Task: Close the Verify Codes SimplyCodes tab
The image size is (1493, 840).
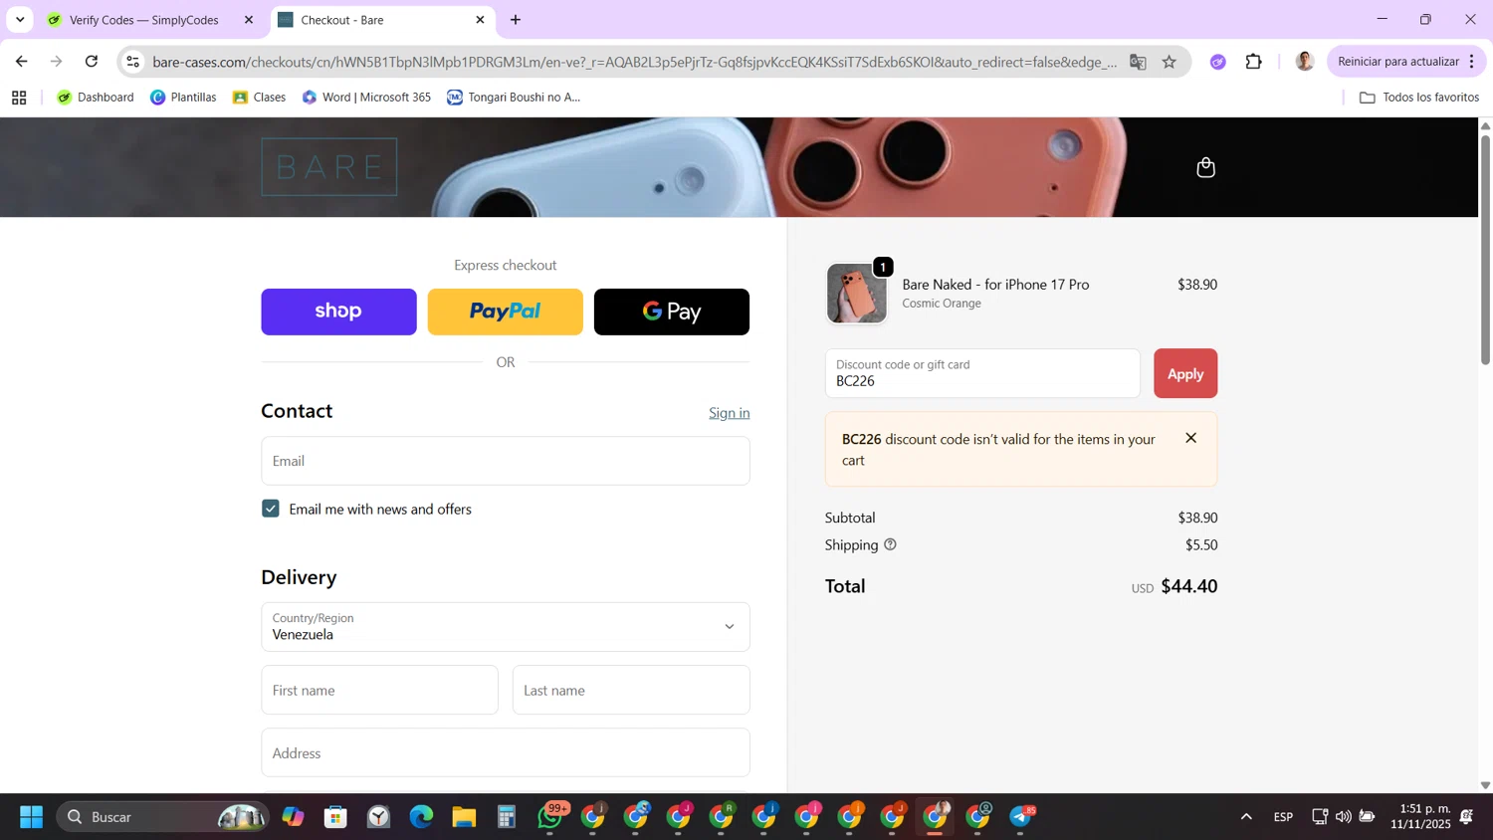Action: pos(249,20)
